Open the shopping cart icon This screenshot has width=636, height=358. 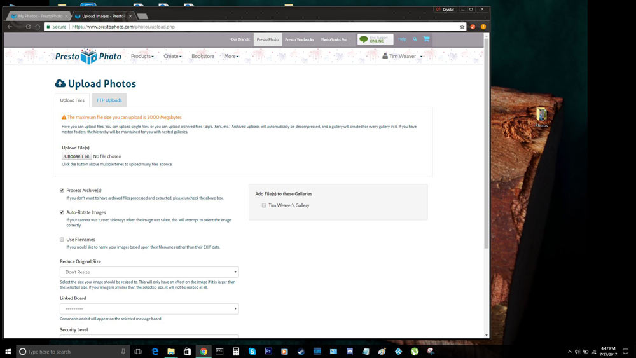pyautogui.click(x=426, y=39)
